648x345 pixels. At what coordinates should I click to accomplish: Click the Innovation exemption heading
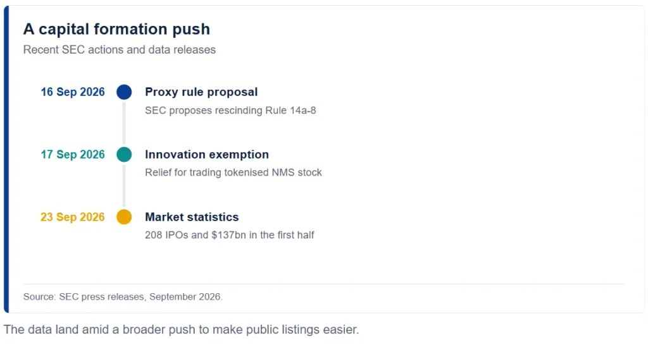207,154
